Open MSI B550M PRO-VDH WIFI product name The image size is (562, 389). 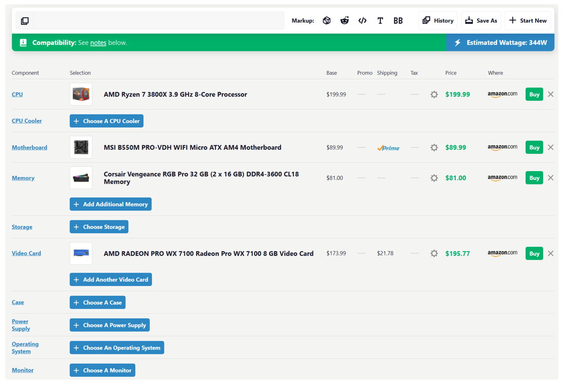coord(193,148)
